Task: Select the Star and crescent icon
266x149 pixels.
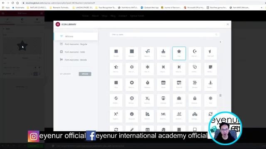Action: 195,53
